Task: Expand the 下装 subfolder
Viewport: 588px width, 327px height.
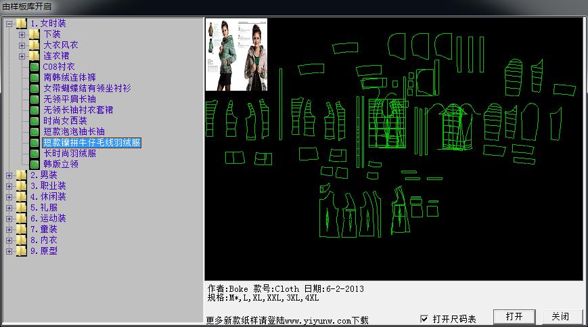Action: tap(22, 35)
